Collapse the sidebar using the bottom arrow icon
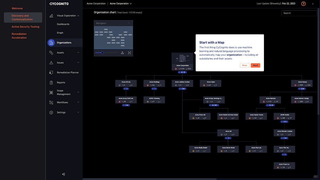 63,174
